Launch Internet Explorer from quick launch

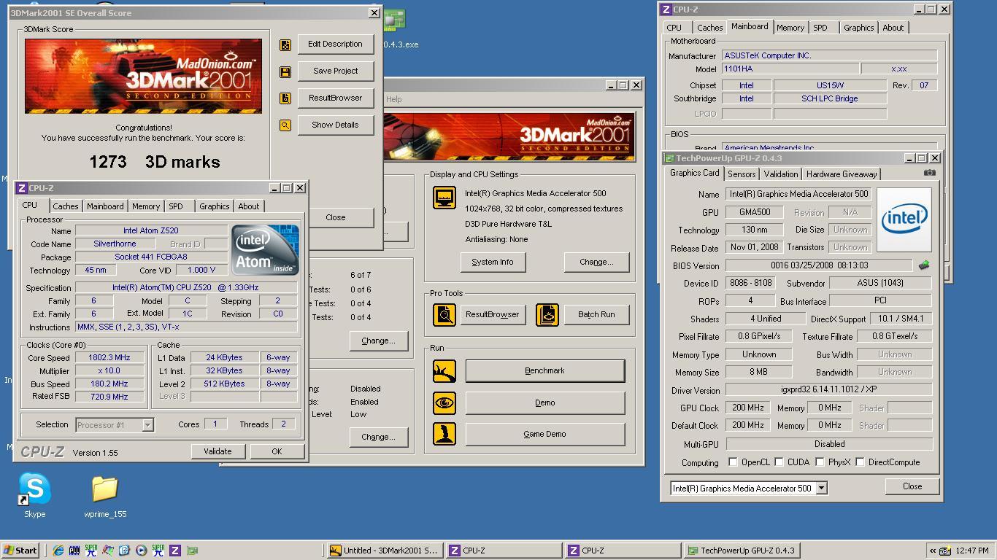(x=58, y=551)
